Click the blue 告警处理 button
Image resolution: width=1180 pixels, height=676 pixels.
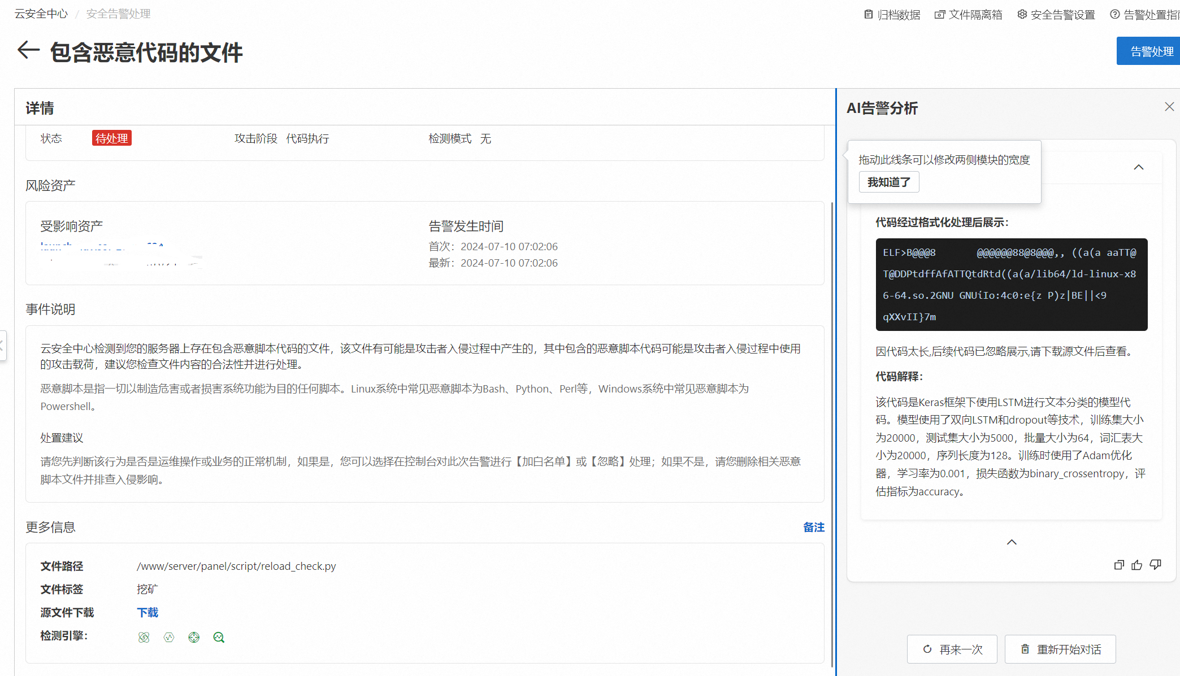point(1148,51)
